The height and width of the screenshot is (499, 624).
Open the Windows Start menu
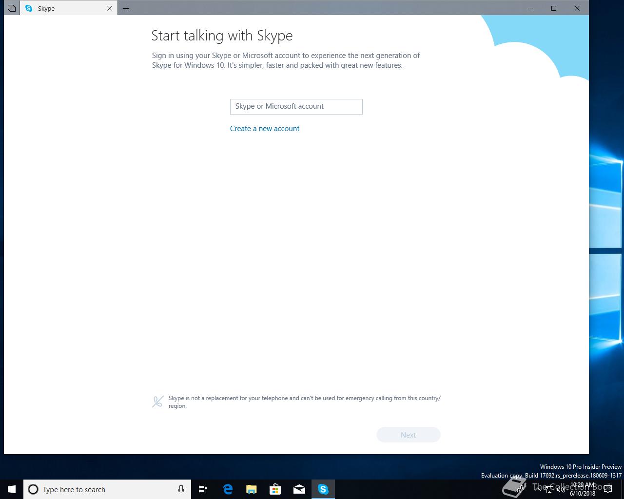coord(12,489)
